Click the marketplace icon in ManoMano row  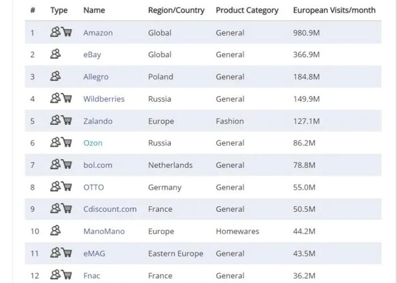[56, 230]
